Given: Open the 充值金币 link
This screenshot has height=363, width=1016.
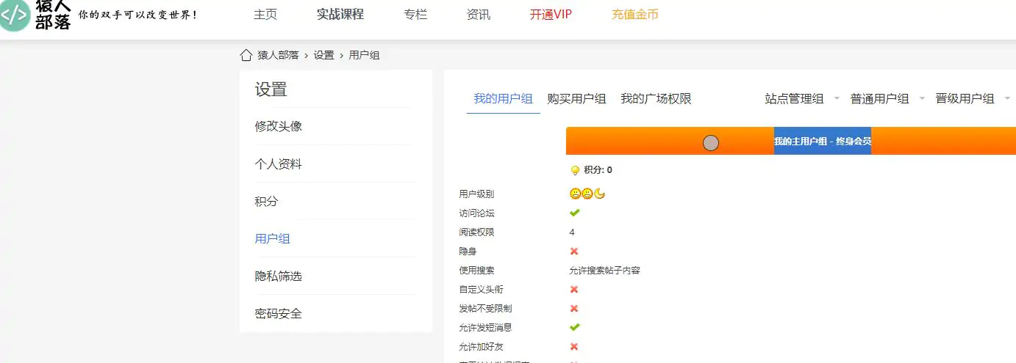Looking at the screenshot, I should [x=635, y=15].
